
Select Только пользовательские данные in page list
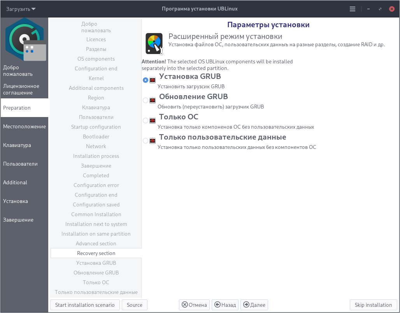coord(96,292)
